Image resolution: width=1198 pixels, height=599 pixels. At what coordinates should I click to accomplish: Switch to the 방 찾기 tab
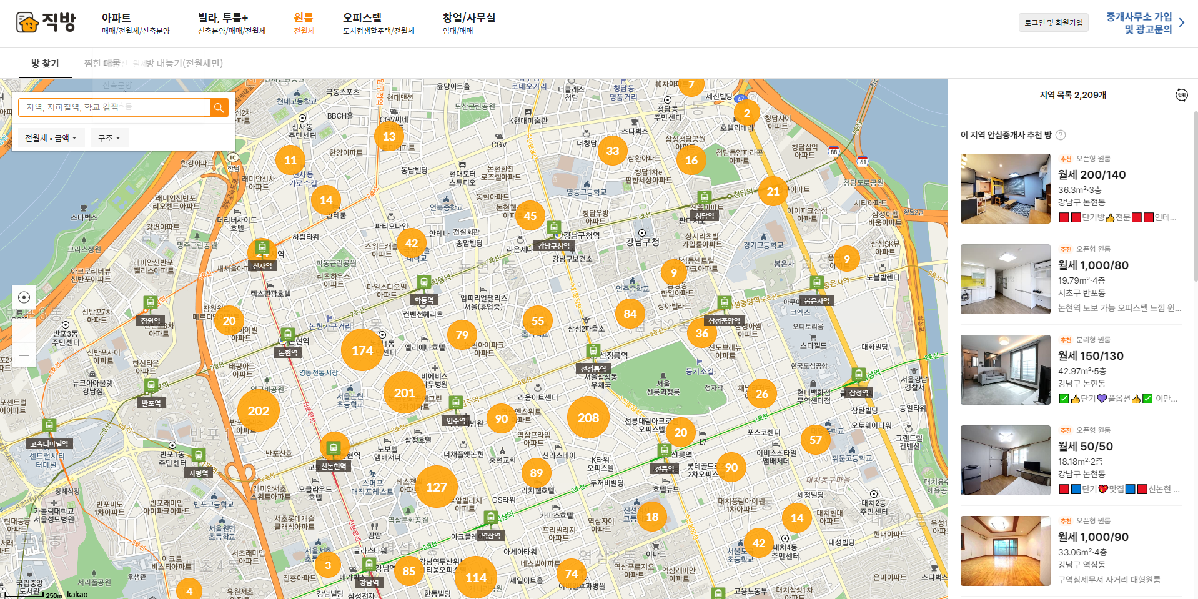click(x=45, y=63)
